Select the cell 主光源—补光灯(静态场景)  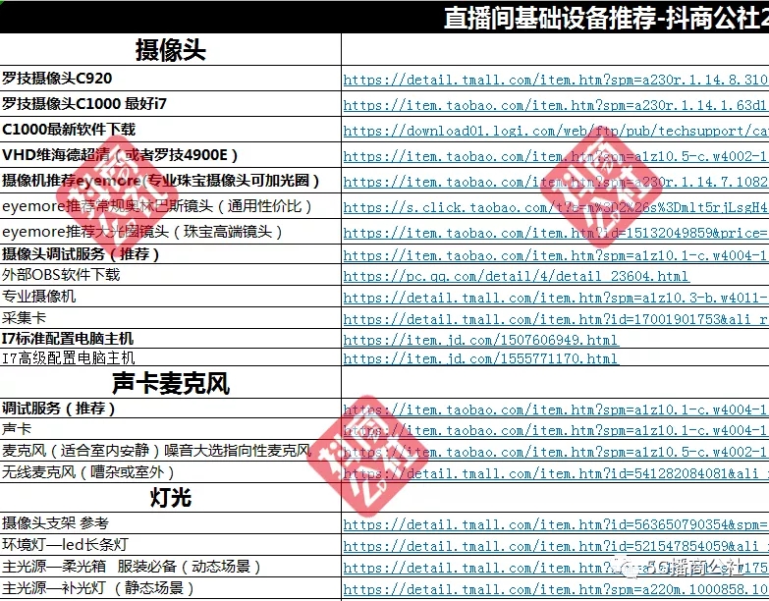170,588
